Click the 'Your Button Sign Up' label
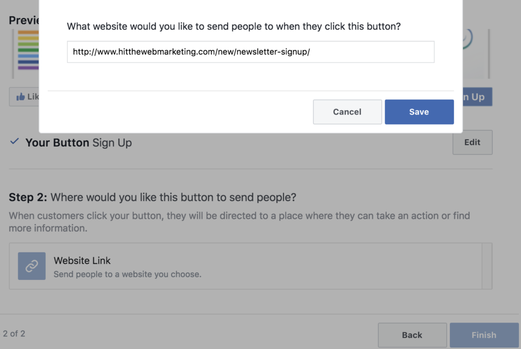521x349 pixels. click(79, 142)
